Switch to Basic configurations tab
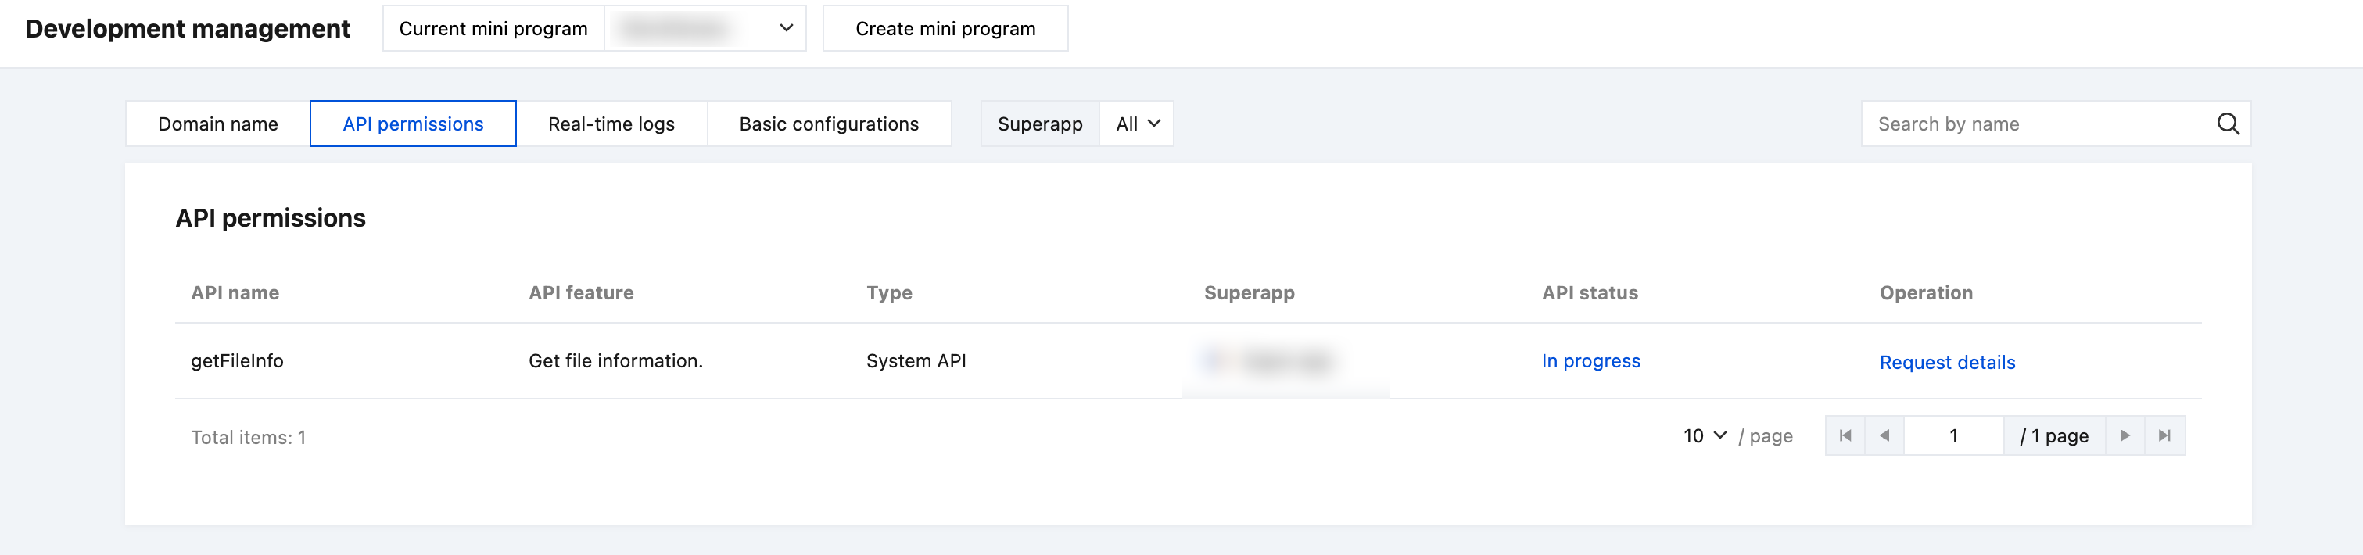Viewport: 2363px width, 555px height. pos(828,124)
